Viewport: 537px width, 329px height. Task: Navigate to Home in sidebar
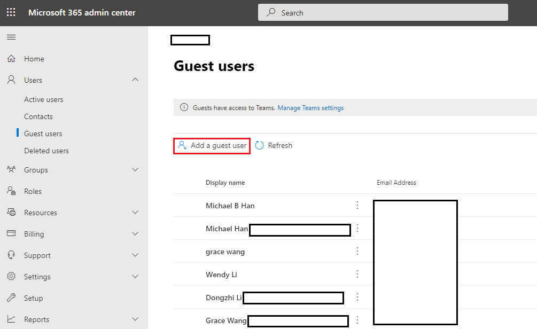(x=34, y=59)
